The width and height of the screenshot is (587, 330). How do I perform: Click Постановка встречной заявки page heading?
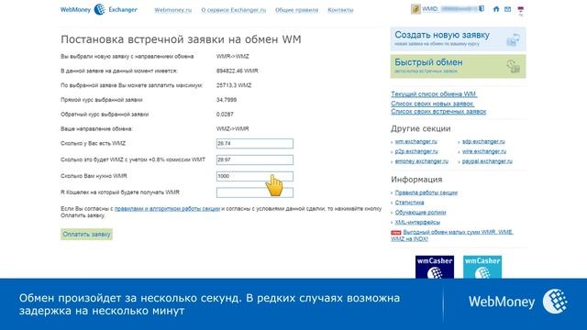(181, 39)
